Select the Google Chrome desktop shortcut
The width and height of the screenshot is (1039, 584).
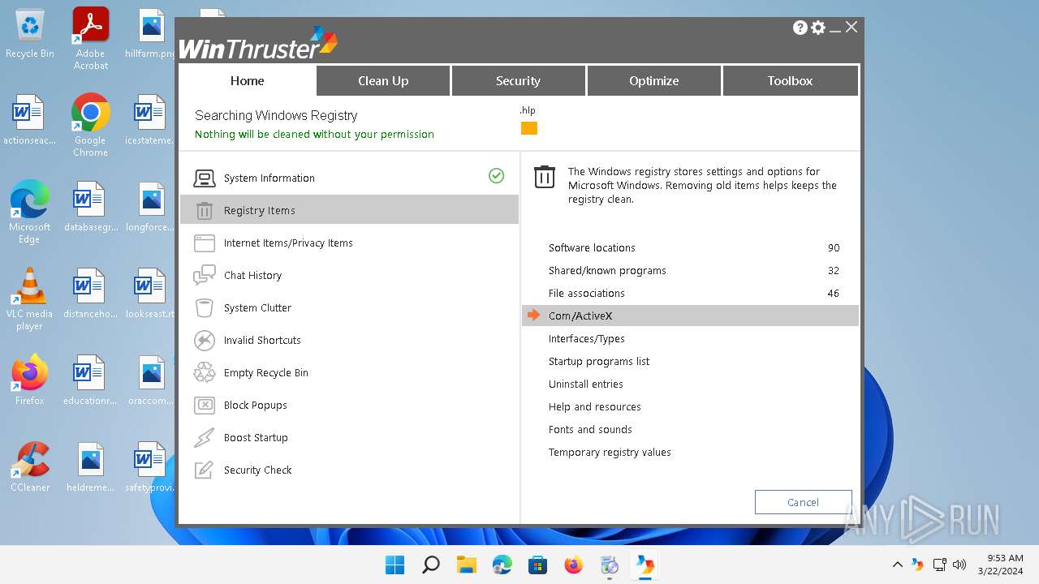(91, 126)
